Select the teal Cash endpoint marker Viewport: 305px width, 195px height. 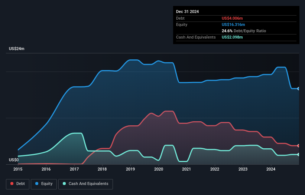(299, 155)
